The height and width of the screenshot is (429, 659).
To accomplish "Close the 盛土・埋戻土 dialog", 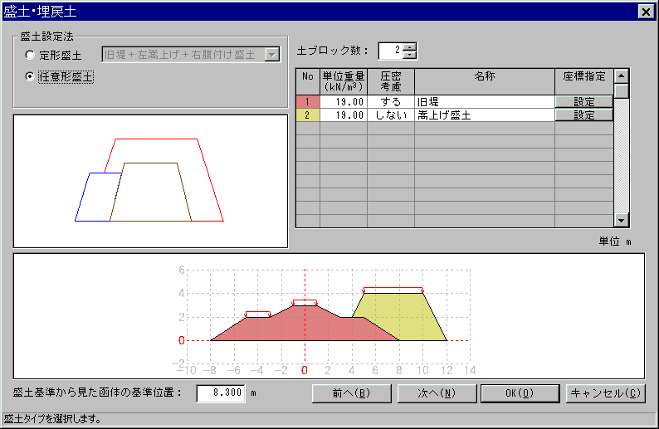I will pos(646,12).
